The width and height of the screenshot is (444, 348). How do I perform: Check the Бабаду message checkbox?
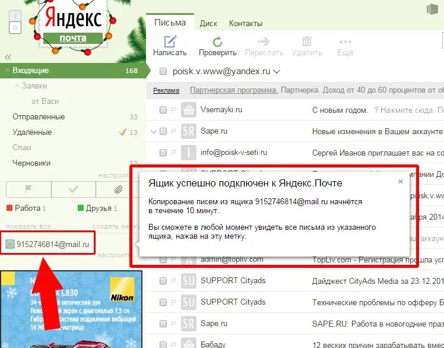pyautogui.click(x=163, y=344)
